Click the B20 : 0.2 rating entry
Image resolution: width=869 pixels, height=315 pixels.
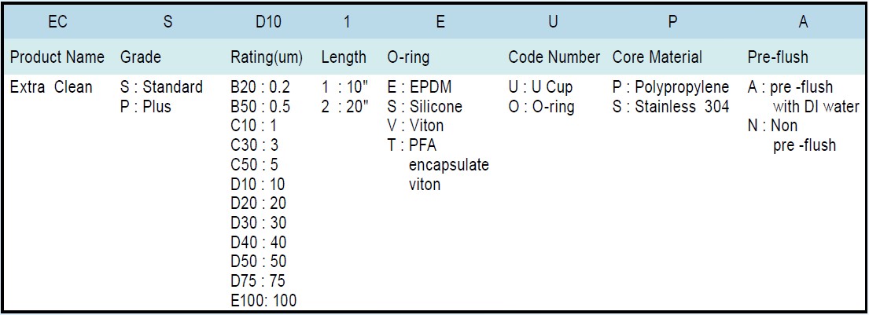click(260, 87)
